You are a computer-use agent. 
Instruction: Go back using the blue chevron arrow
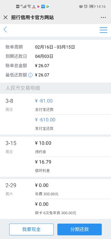tap(5, 29)
